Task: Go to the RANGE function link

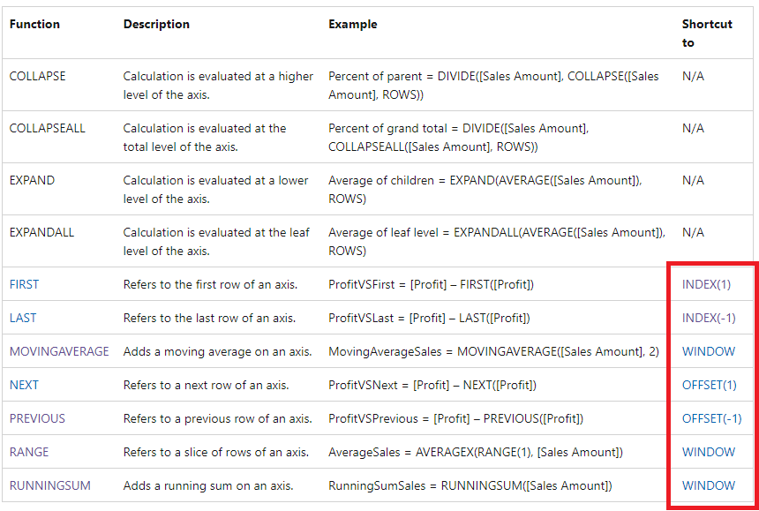Action: 29,452
